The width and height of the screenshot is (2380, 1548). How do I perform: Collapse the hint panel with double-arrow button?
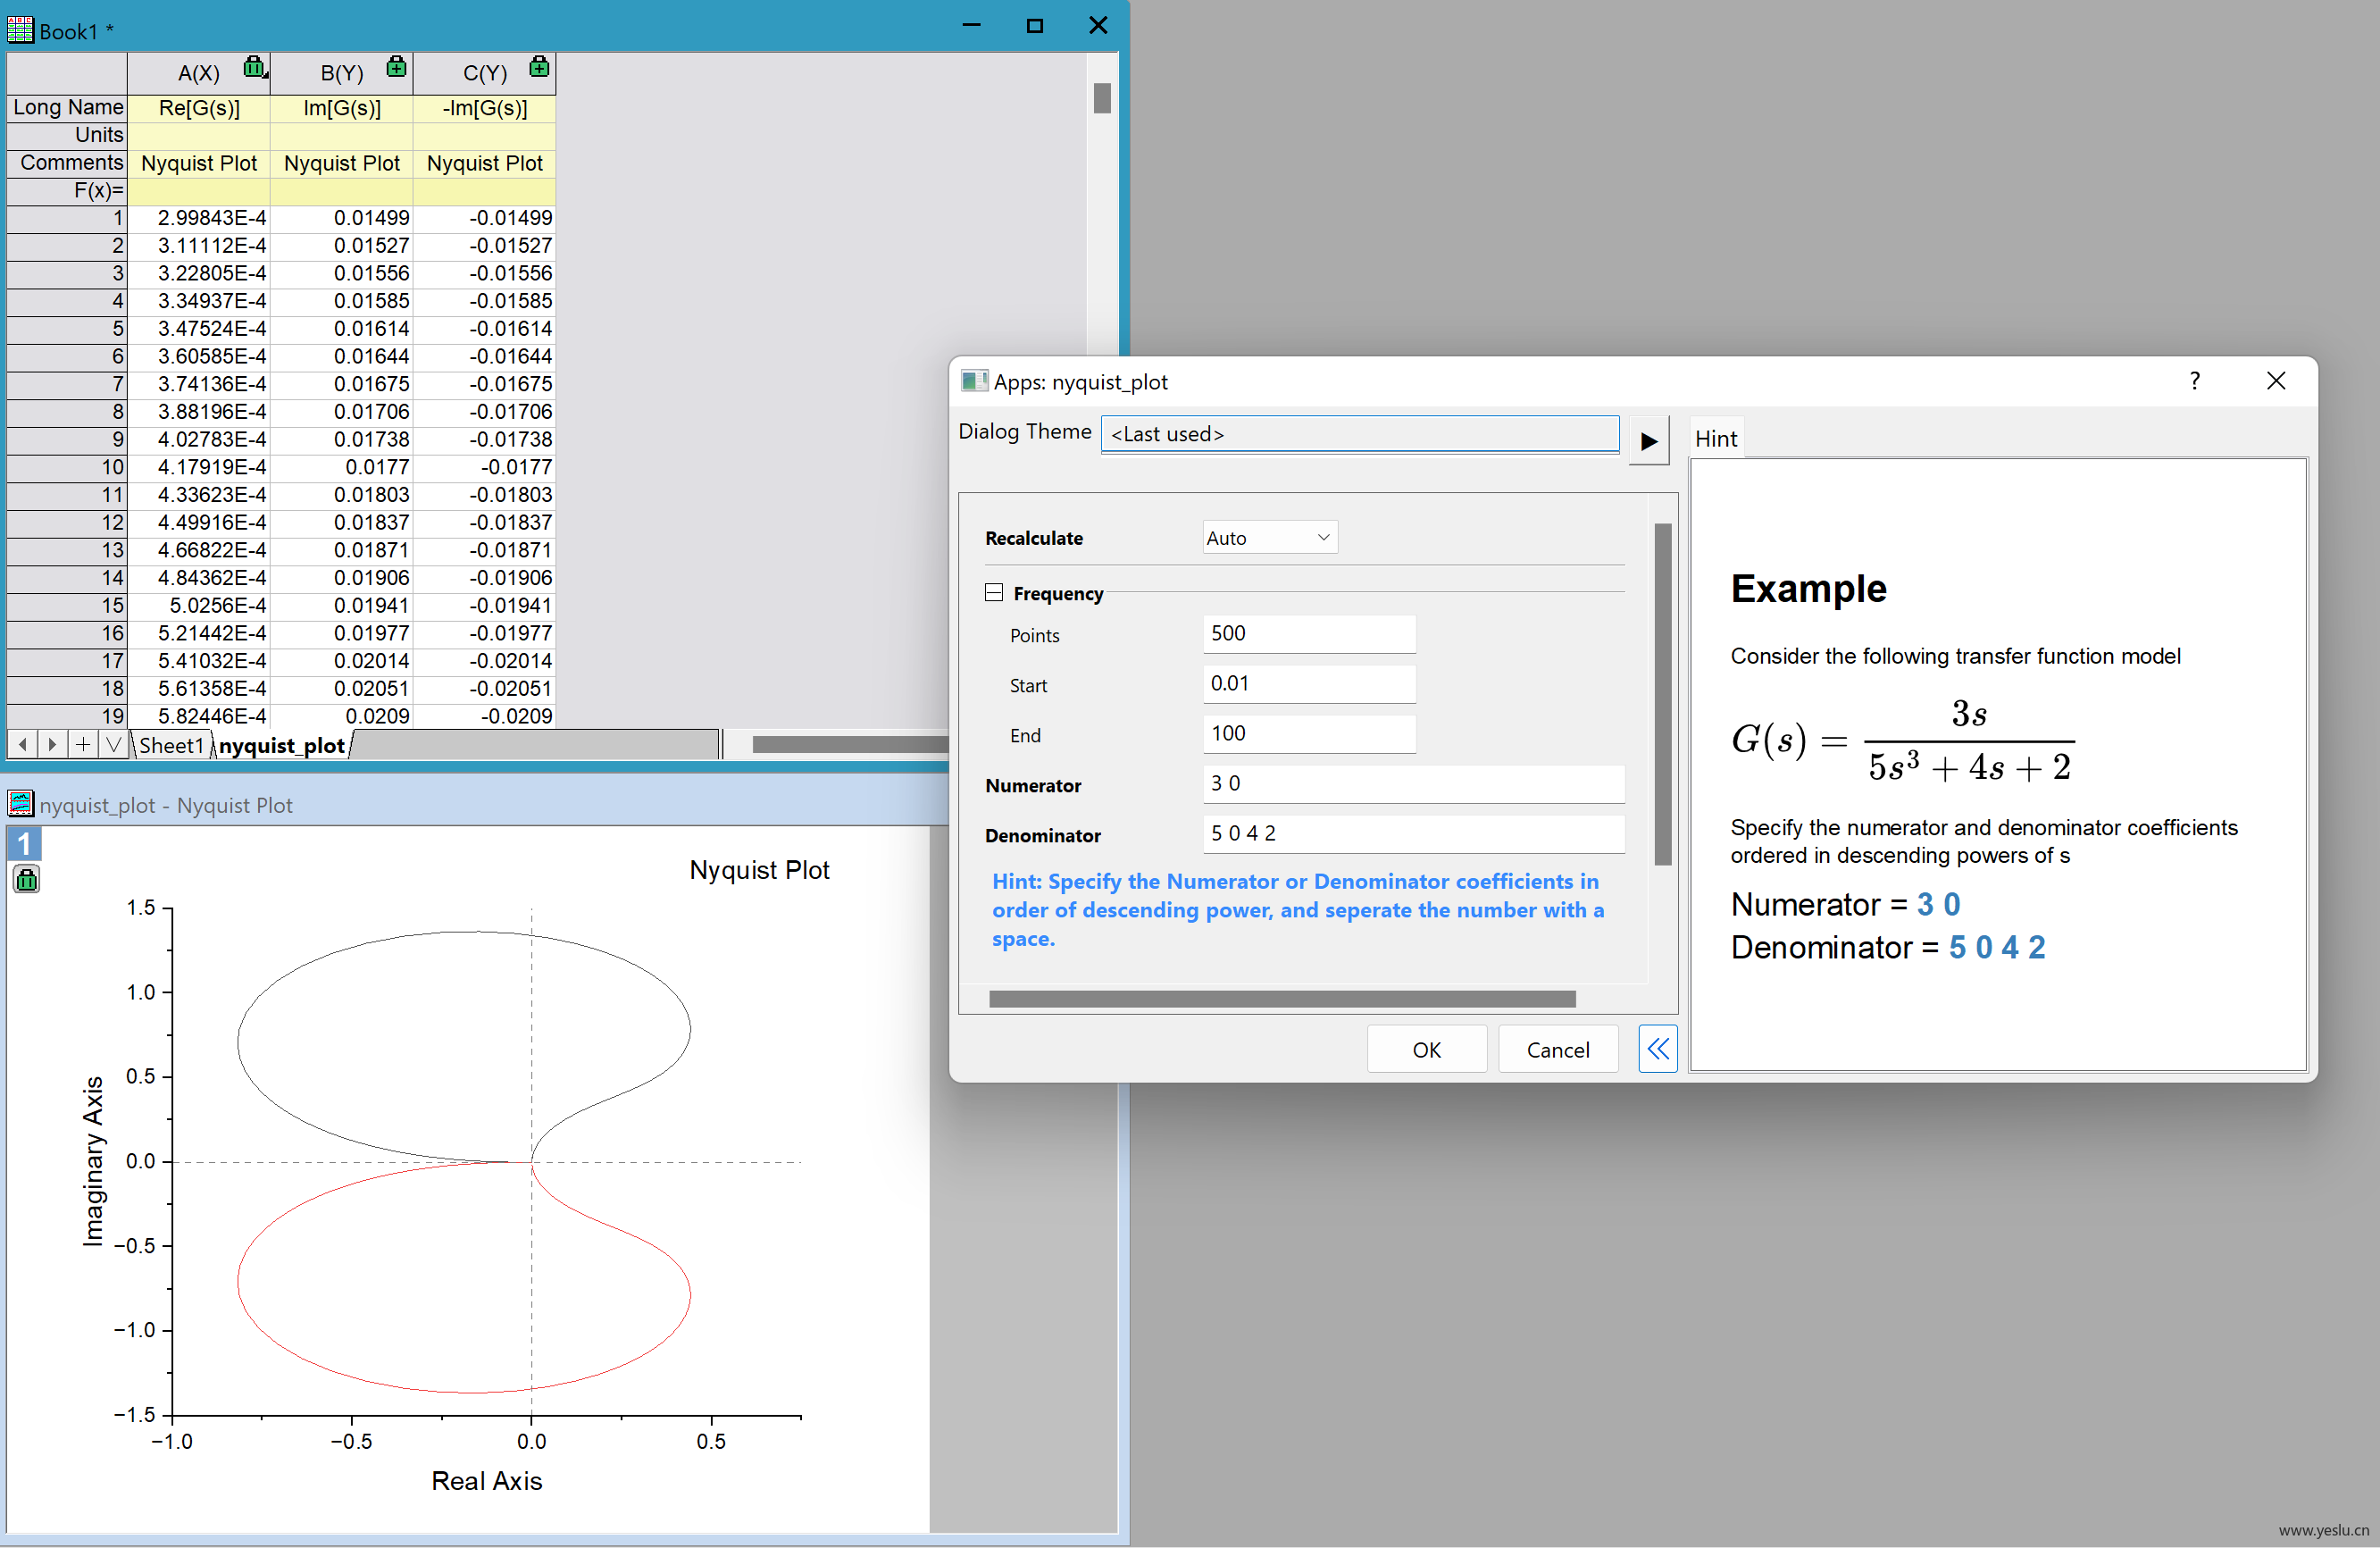point(1657,1049)
